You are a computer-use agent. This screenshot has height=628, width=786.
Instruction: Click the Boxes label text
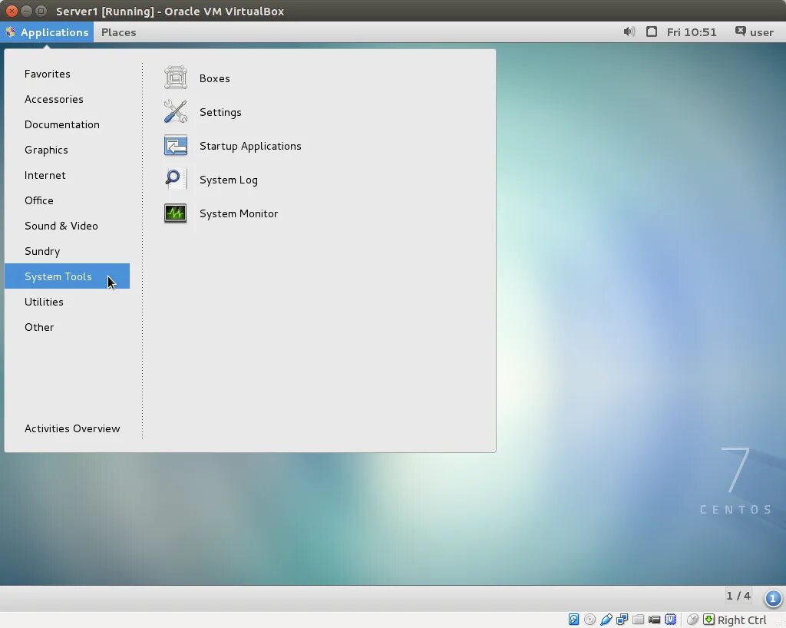click(215, 78)
